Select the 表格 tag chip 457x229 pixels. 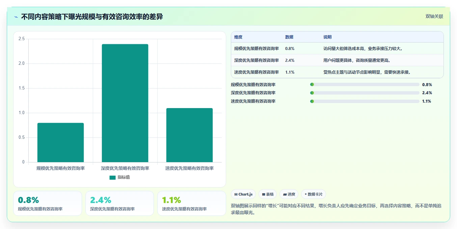tap(268, 194)
